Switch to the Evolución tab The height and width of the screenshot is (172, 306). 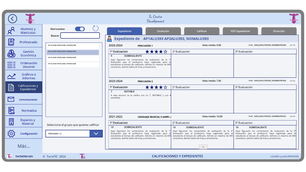point(163,31)
